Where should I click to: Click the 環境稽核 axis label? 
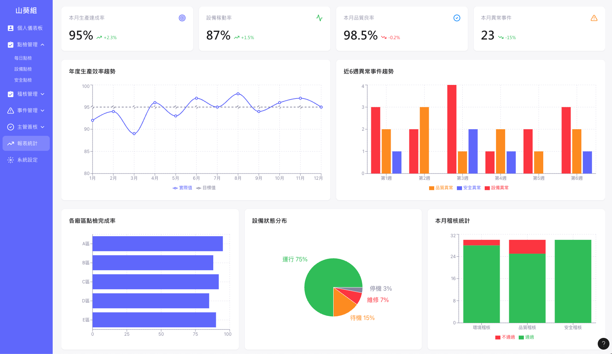(481, 328)
